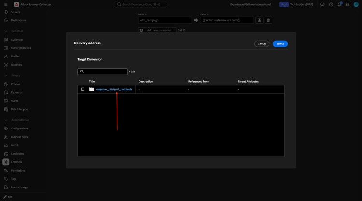Click the '1 of 1' result count
Viewport: 362px width, 201px height.
(x=132, y=72)
